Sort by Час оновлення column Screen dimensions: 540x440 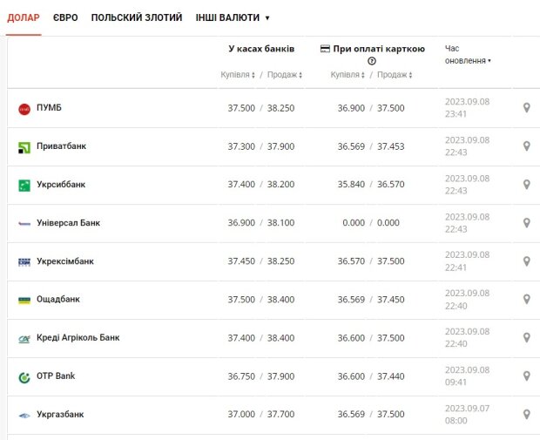tap(468, 54)
